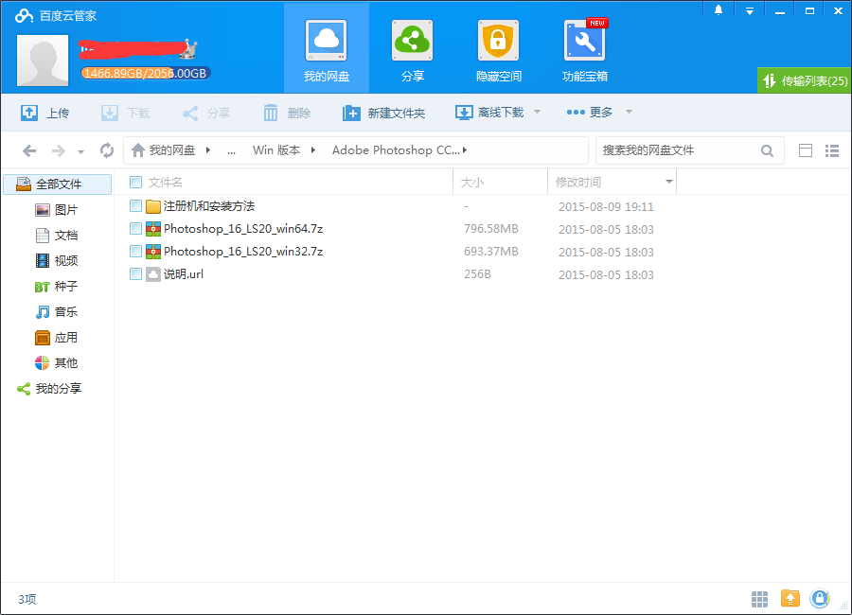The width and height of the screenshot is (852, 615).
Task: Check the box for Photoshop_16_LS20_win32.7z
Action: [x=135, y=251]
